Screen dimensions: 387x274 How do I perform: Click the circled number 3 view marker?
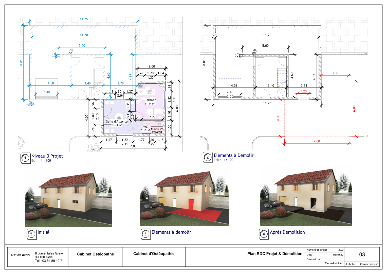[x=145, y=234]
